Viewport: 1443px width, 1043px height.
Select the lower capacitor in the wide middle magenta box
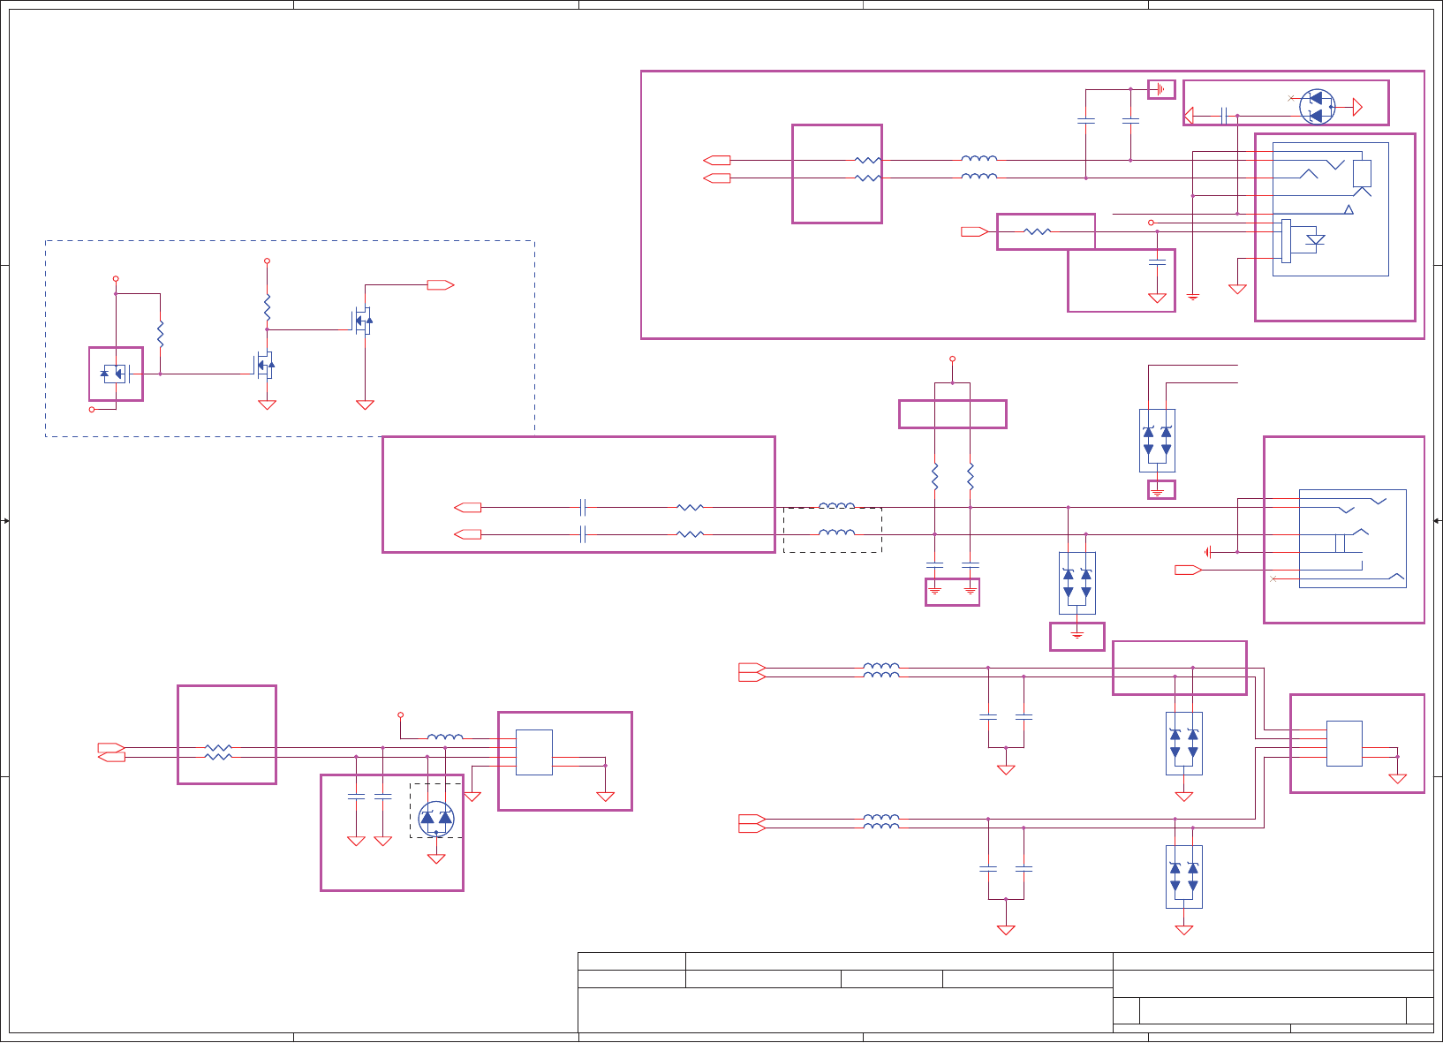[583, 534]
